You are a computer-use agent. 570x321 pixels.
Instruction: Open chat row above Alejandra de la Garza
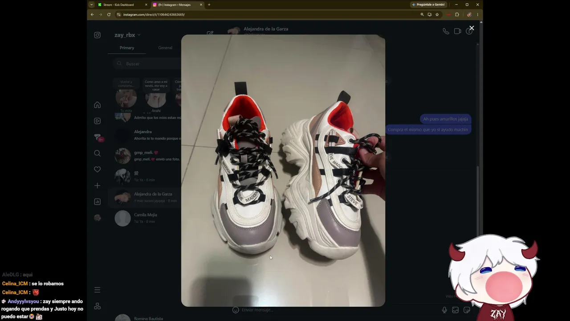(x=145, y=176)
